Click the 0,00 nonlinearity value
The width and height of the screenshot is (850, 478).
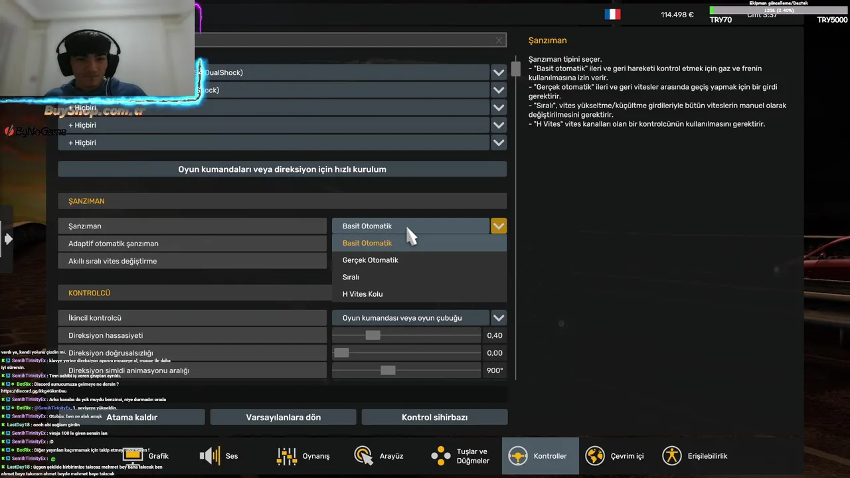495,353
